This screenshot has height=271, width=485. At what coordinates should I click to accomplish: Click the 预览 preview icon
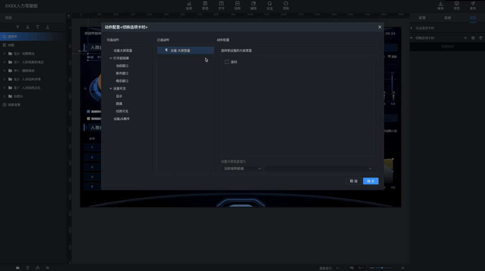coord(457,5)
